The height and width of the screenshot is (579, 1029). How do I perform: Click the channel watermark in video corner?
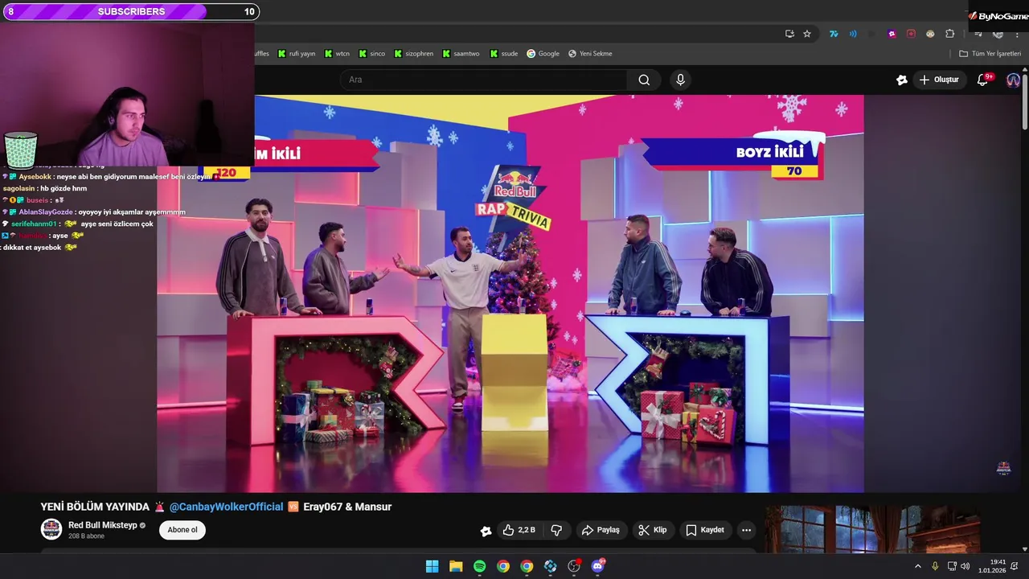click(1003, 468)
